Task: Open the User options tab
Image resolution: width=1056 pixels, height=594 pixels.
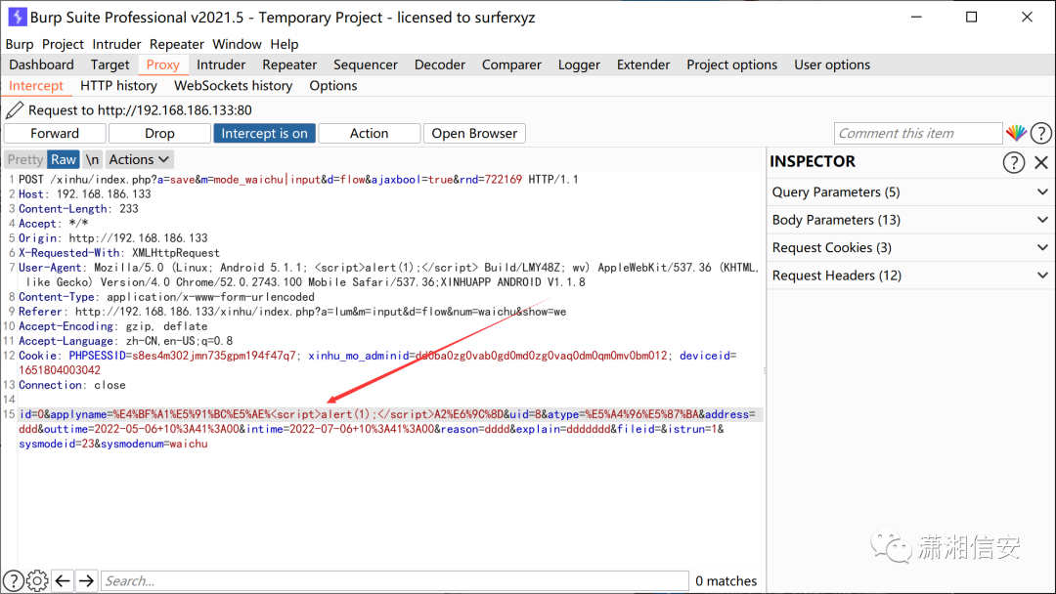Action: 832,64
